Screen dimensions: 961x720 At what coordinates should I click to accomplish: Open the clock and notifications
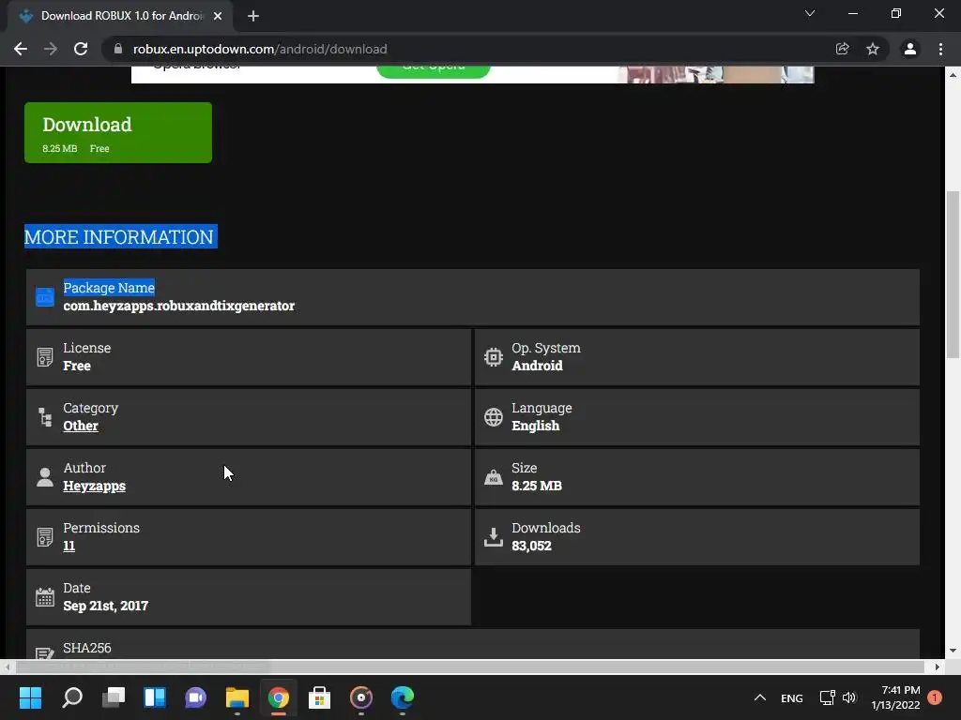pyautogui.click(x=895, y=697)
